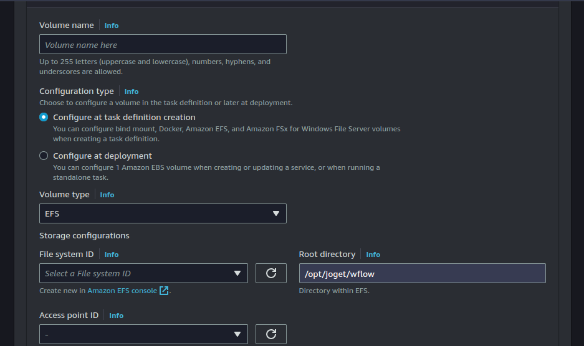Expand the Access point ID dropdown
This screenshot has width=584, height=346.
137,334
